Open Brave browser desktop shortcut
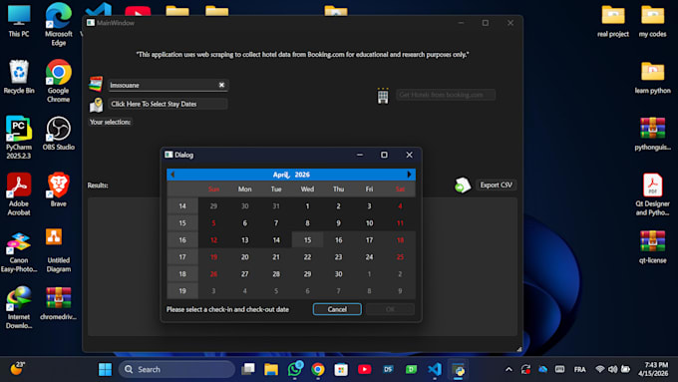Image resolution: width=678 pixels, height=382 pixels. [59, 190]
